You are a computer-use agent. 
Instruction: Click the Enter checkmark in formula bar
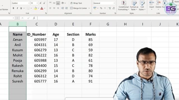28,18
